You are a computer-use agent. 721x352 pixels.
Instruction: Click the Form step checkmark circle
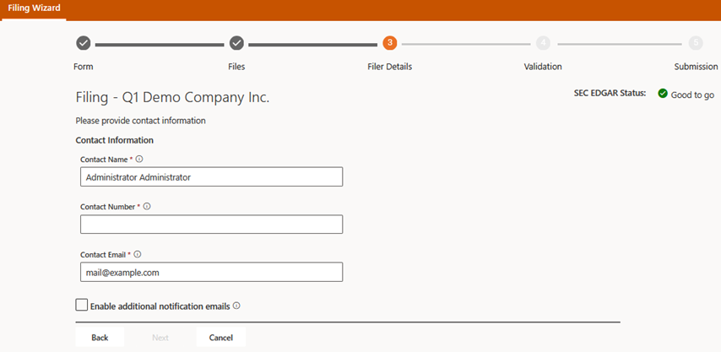[84, 43]
